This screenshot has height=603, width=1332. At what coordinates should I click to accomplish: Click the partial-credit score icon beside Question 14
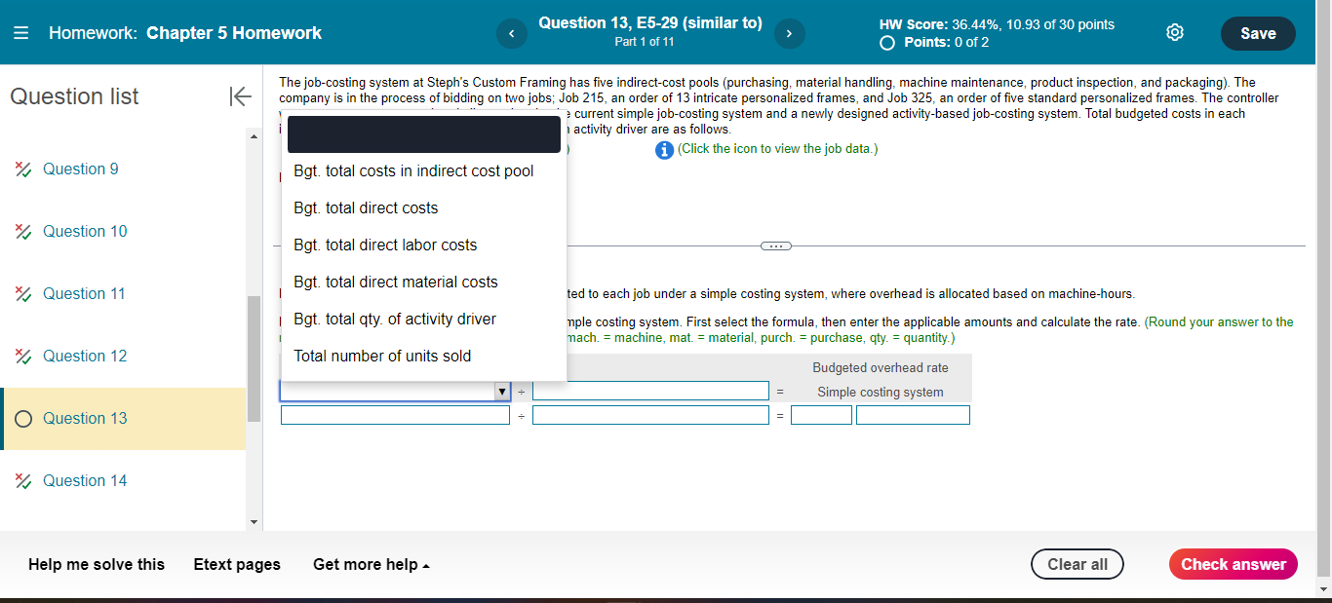click(22, 480)
